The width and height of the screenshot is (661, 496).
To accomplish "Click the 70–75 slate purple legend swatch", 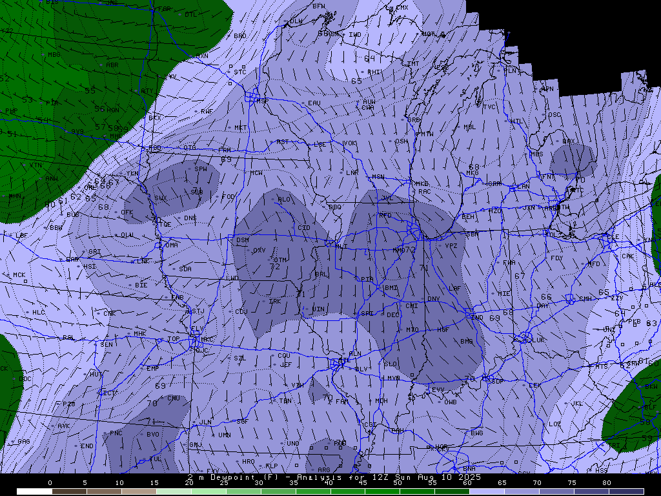I will [x=556, y=491].
